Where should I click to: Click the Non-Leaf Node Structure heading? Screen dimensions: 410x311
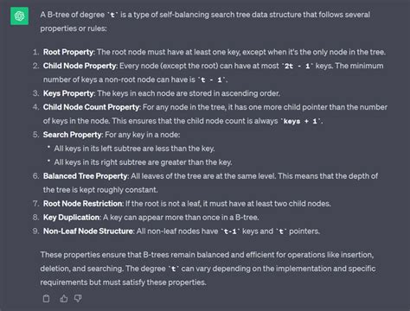(x=88, y=232)
